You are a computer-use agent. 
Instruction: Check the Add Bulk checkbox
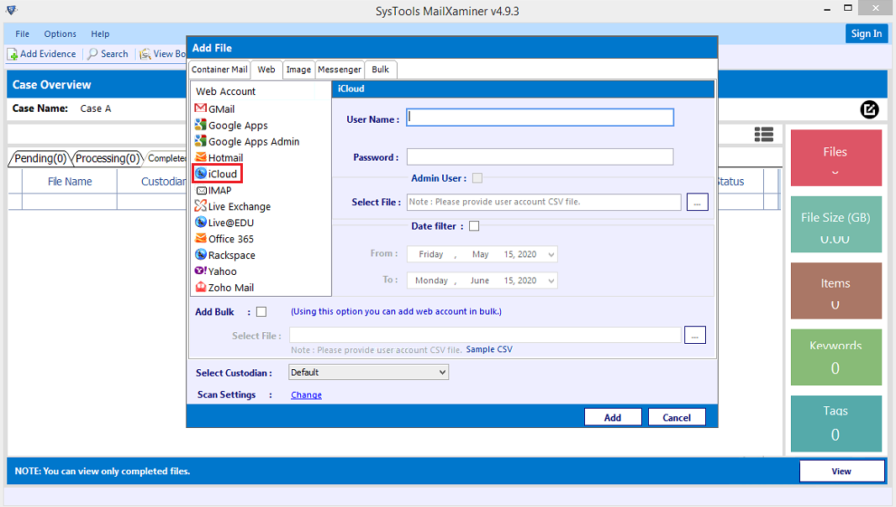pyautogui.click(x=261, y=312)
